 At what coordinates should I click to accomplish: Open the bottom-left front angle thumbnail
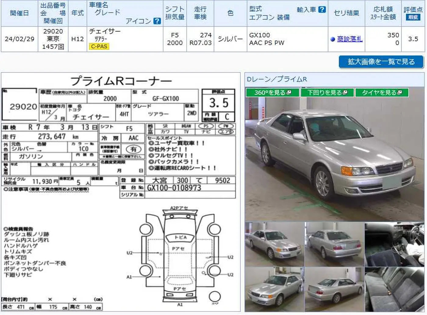coord(274,289)
